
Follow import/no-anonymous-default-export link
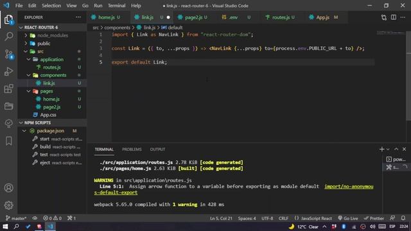pos(349,187)
